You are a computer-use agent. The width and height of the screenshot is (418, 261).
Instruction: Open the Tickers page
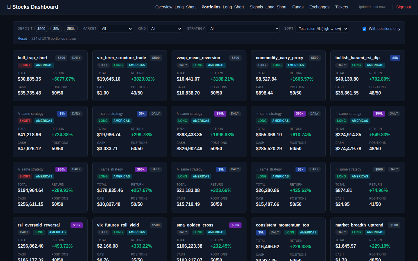(x=342, y=7)
